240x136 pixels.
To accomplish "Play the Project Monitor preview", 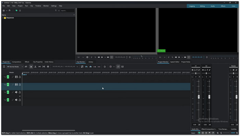I will (x=179, y=57).
